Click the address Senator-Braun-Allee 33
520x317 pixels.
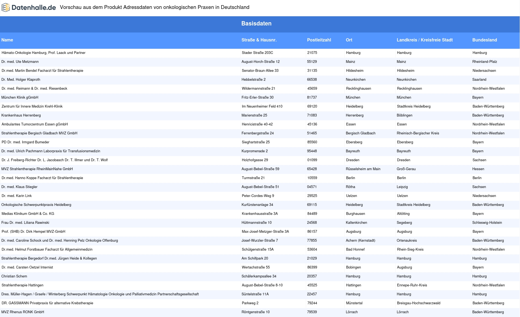[260, 71]
